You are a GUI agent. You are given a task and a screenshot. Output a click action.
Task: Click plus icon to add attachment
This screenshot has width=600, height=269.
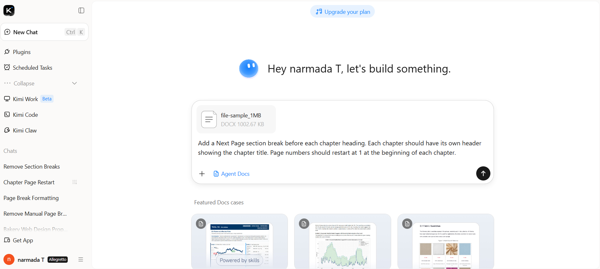pyautogui.click(x=202, y=174)
